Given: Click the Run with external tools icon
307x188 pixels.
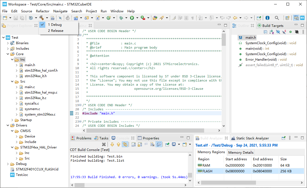Looking at the screenshot, I should tap(143, 18).
